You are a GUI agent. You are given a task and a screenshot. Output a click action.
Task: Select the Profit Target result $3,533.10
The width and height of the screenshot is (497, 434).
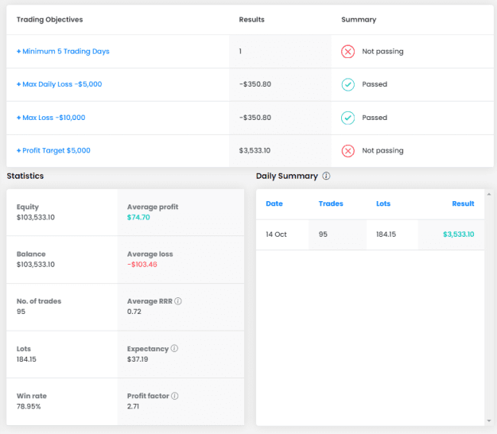254,150
